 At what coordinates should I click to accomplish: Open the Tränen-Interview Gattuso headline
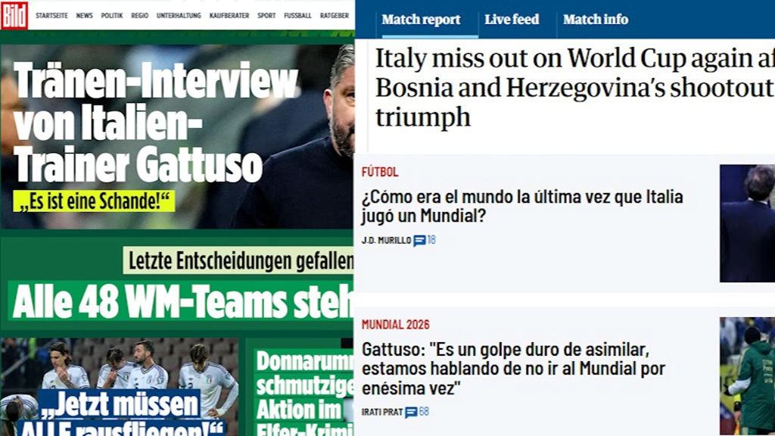click(156, 123)
